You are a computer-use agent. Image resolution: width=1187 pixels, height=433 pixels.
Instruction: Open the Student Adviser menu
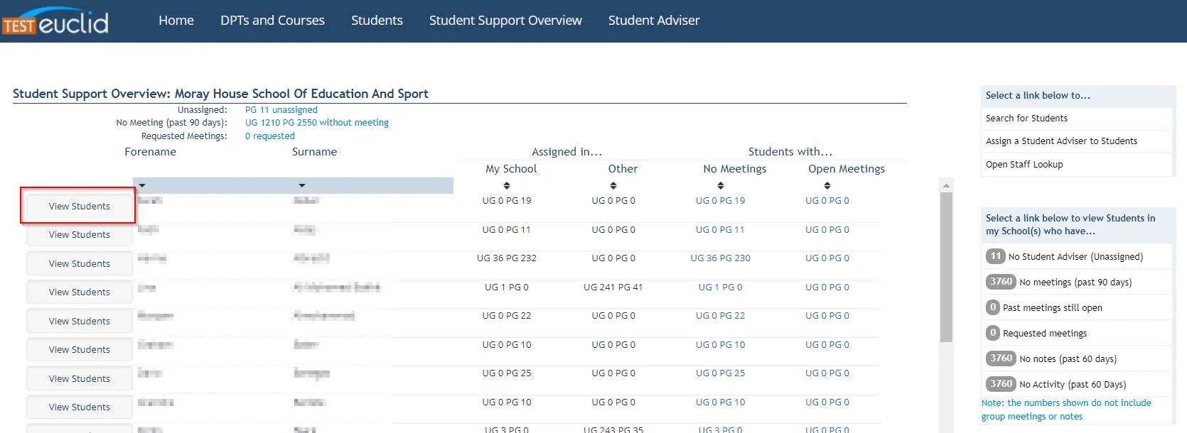(x=654, y=21)
